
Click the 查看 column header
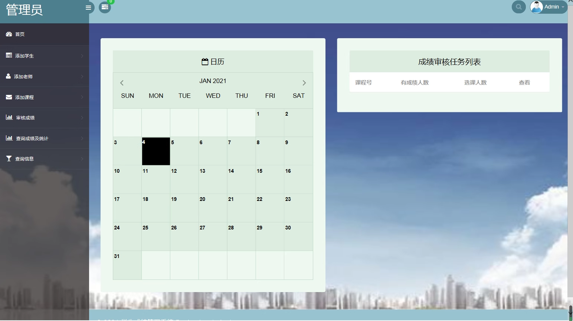pyautogui.click(x=524, y=82)
